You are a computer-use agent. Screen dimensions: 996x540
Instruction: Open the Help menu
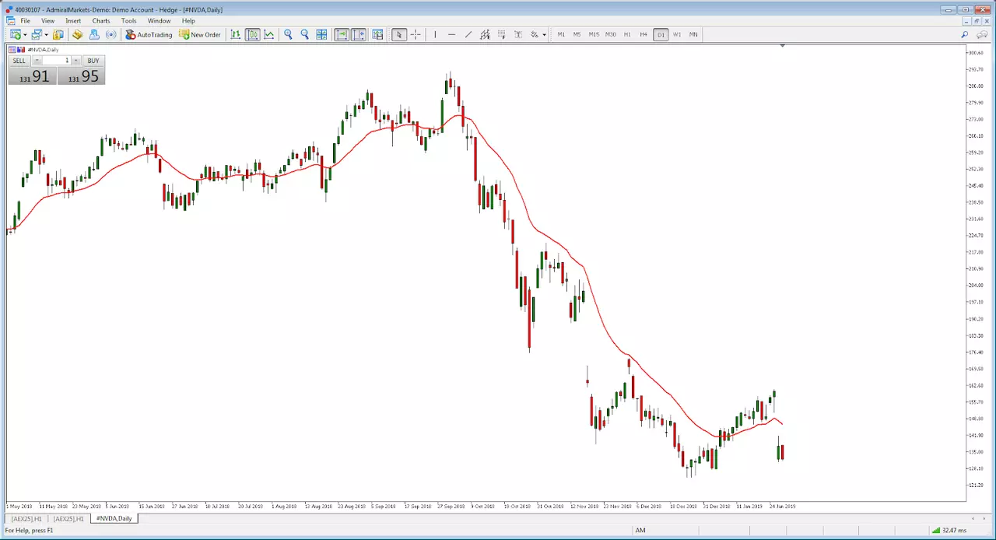point(188,21)
